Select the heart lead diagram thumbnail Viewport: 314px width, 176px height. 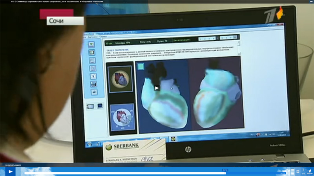122,117
